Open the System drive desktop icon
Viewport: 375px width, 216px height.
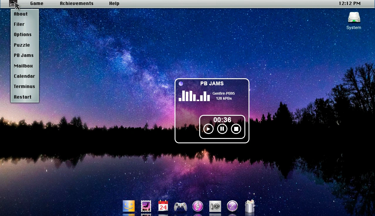click(354, 21)
